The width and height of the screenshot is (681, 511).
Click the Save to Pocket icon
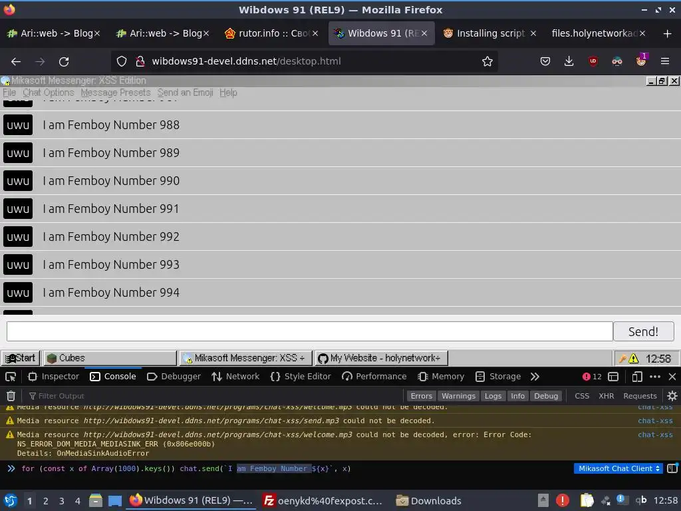coord(545,62)
